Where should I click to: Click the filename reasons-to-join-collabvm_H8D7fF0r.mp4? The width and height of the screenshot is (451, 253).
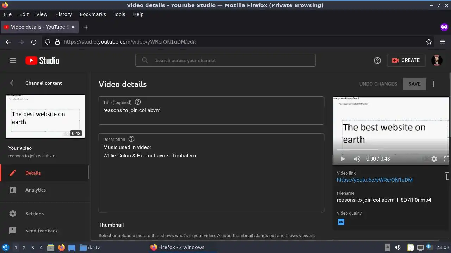click(384, 200)
